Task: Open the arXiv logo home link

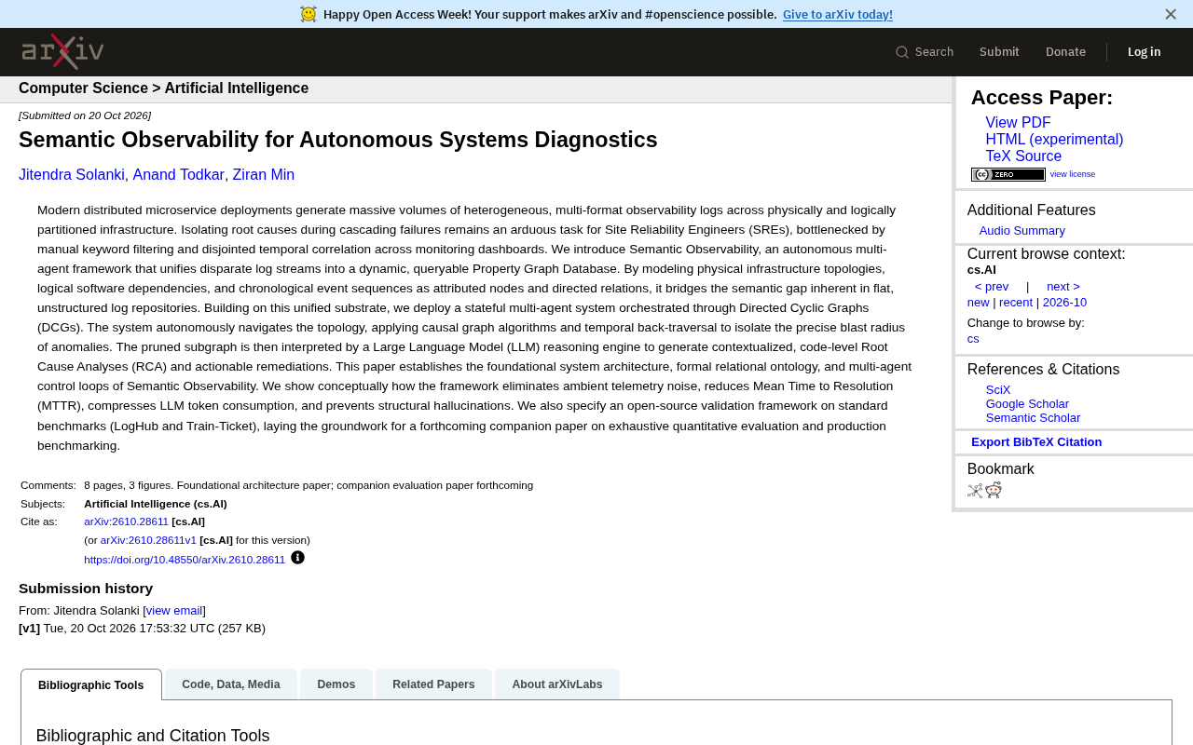Action: coord(62,52)
